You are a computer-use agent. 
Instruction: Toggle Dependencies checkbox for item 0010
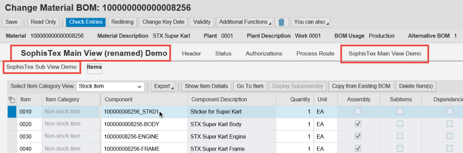(x=450, y=111)
